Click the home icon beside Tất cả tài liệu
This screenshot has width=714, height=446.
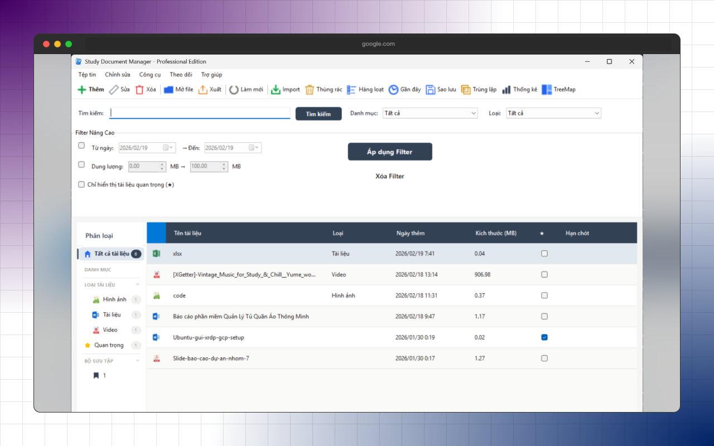point(88,254)
